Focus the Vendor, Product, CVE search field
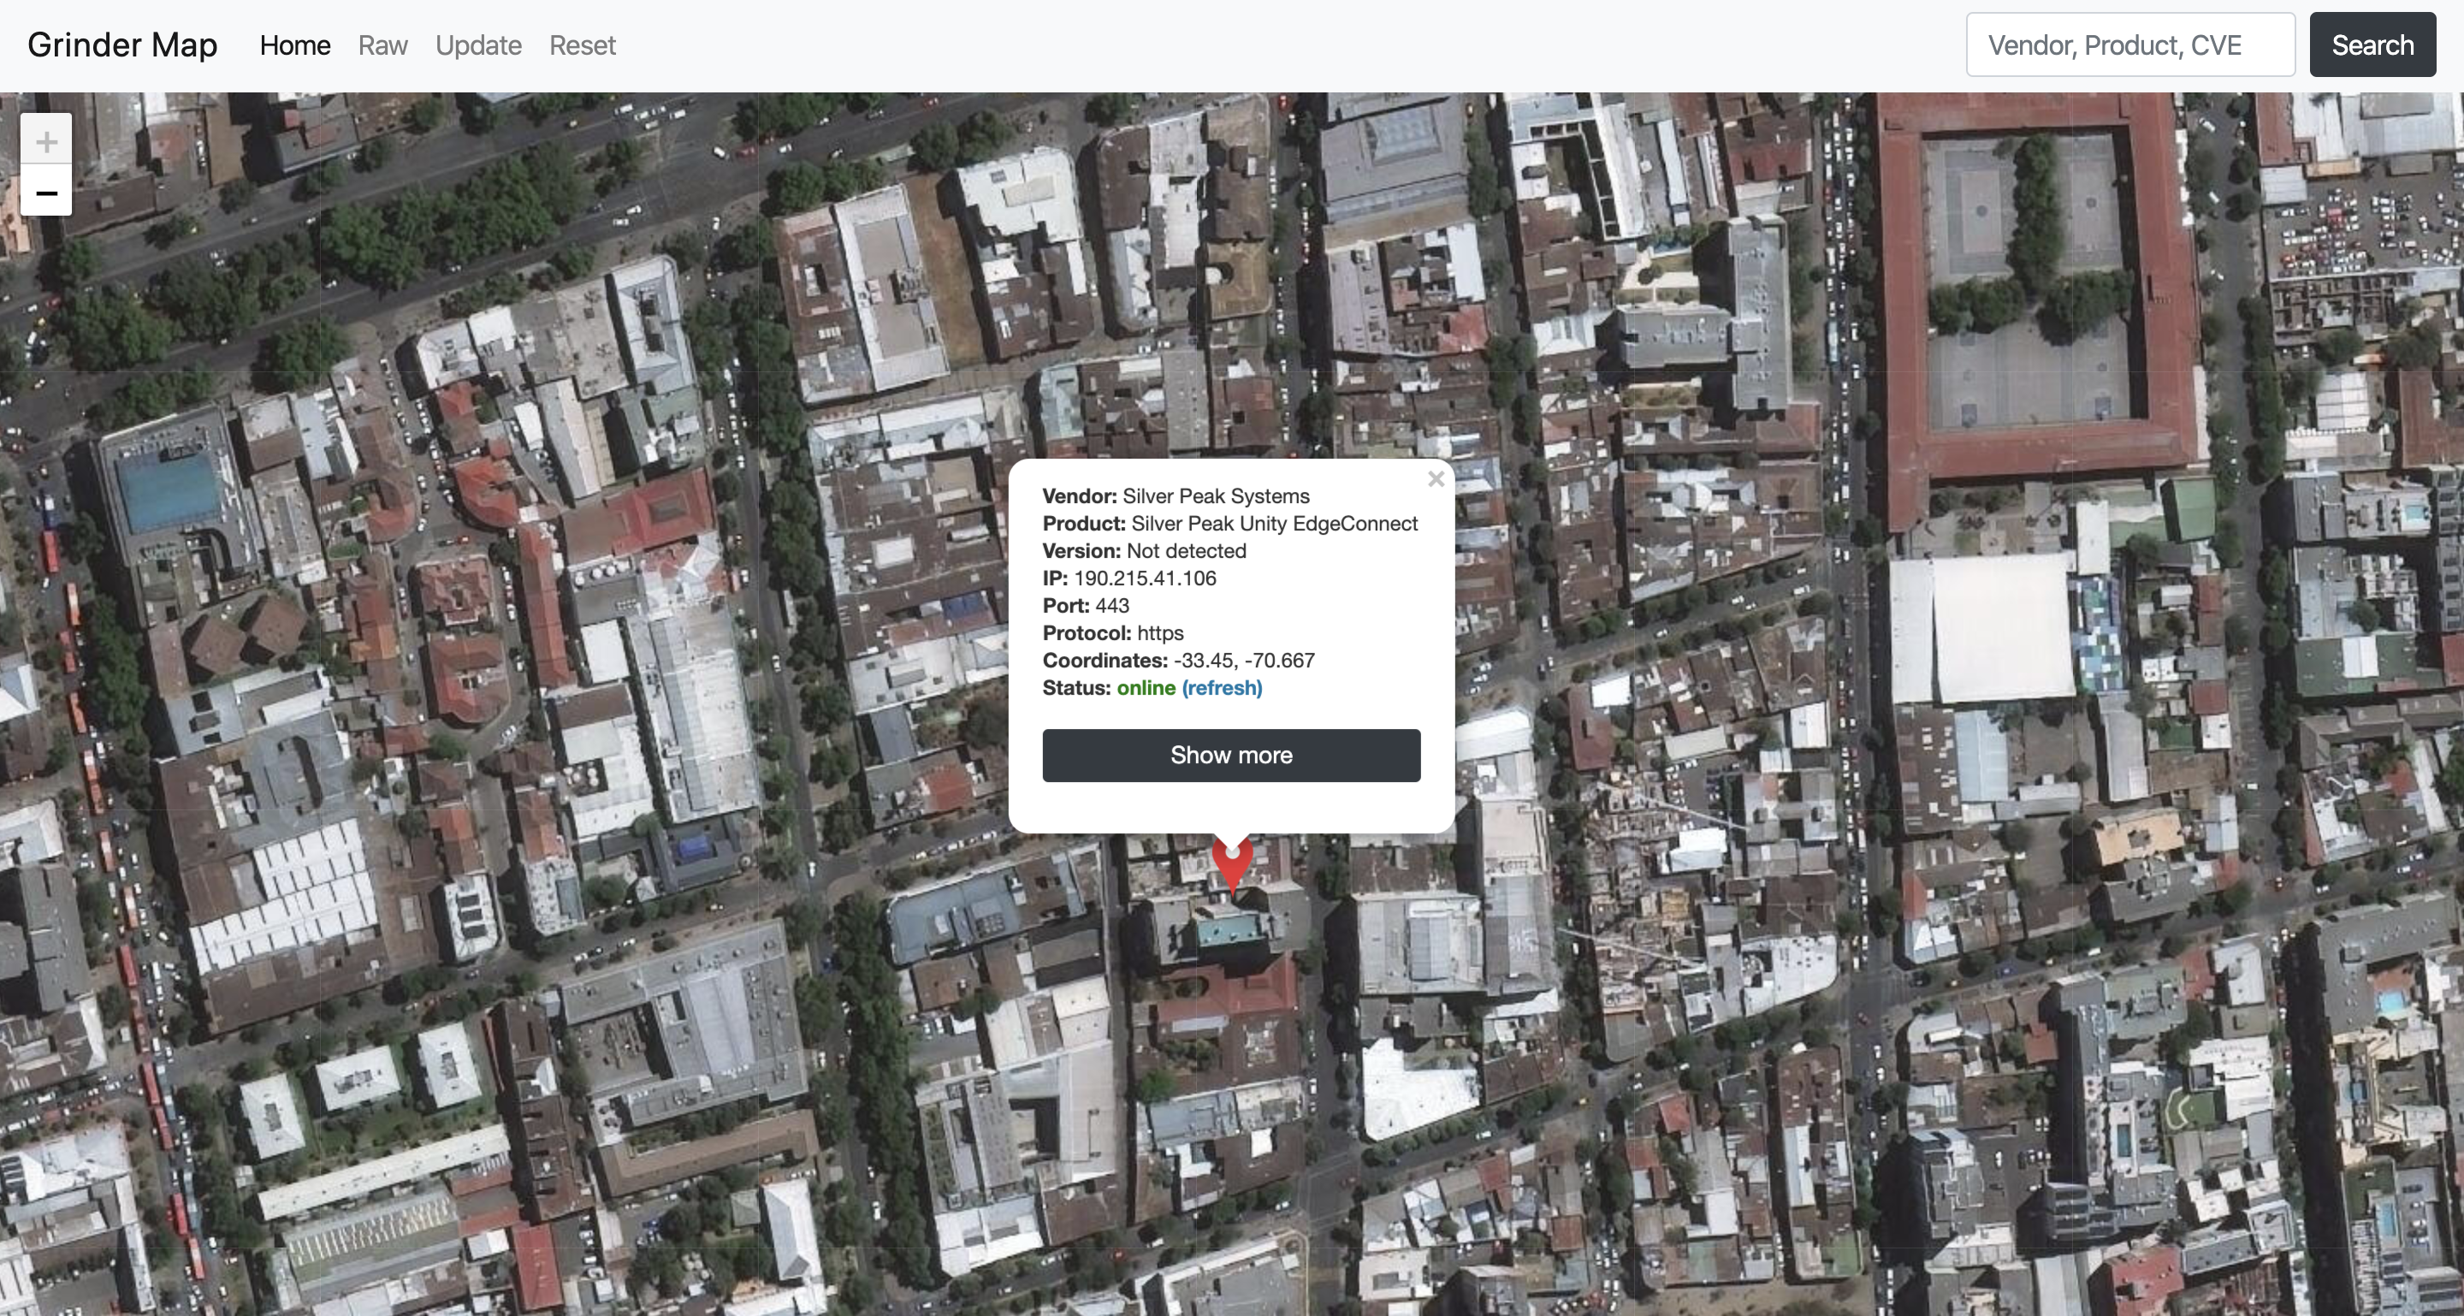Viewport: 2464px width, 1316px height. pyautogui.click(x=2129, y=45)
